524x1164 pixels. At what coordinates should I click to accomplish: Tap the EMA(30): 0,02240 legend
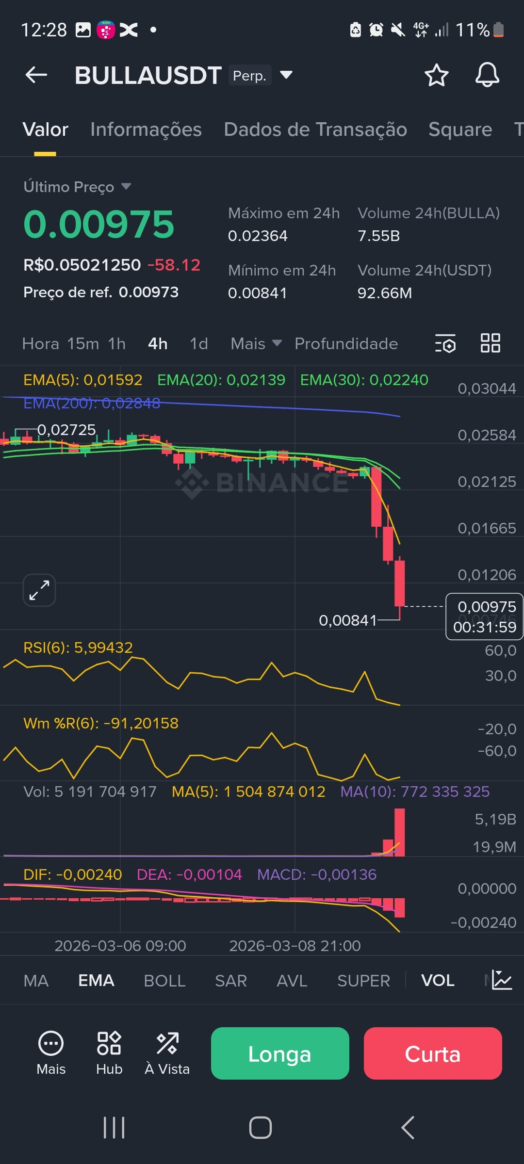point(364,380)
